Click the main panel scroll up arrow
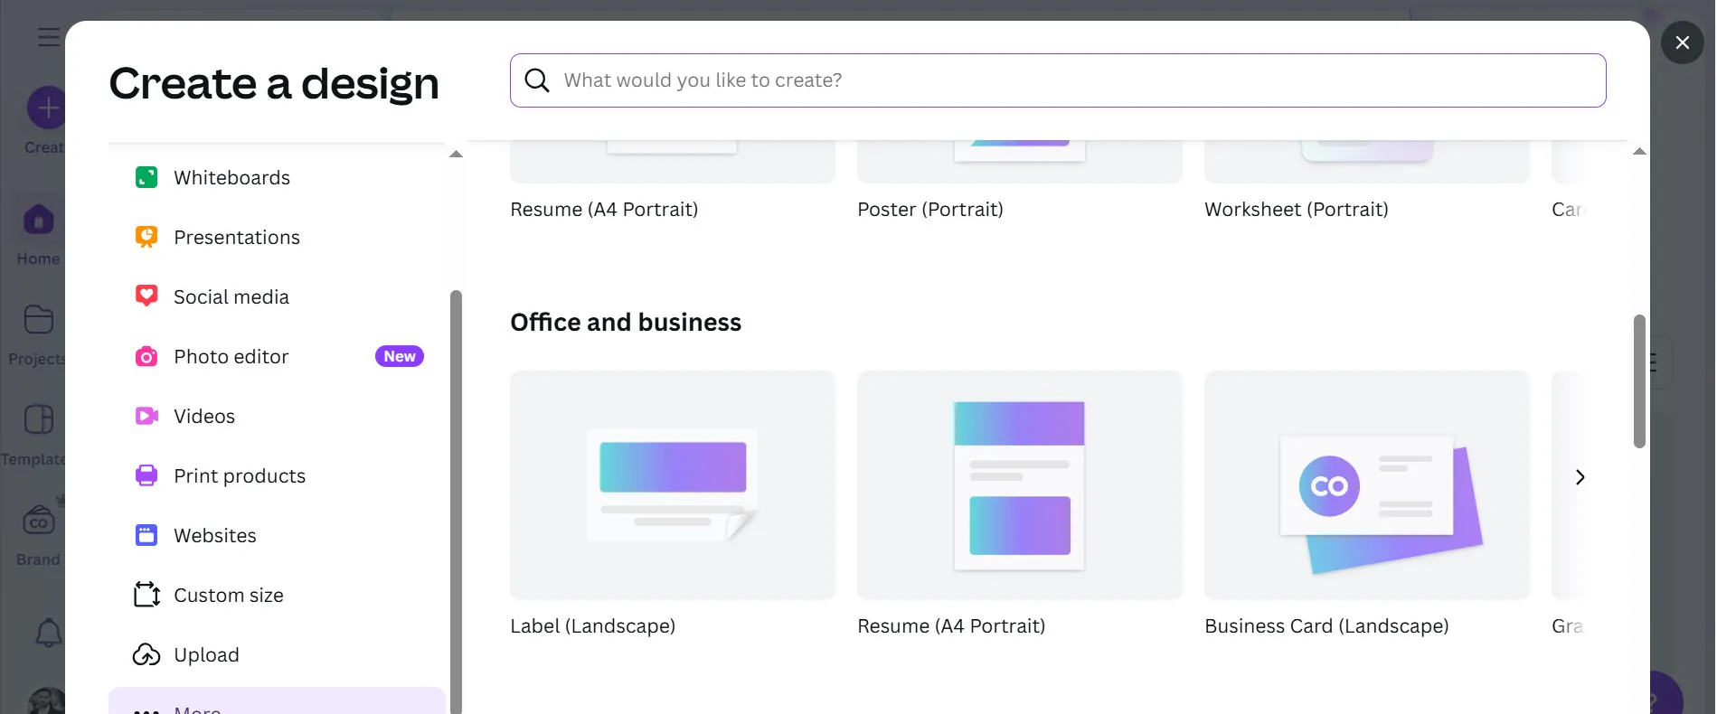The width and height of the screenshot is (1717, 714). pos(1639,152)
